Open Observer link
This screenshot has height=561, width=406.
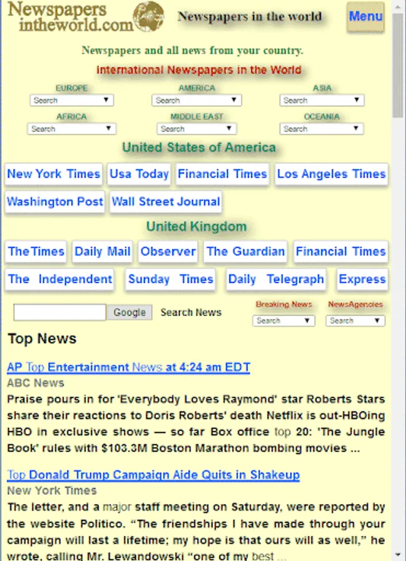tap(168, 252)
